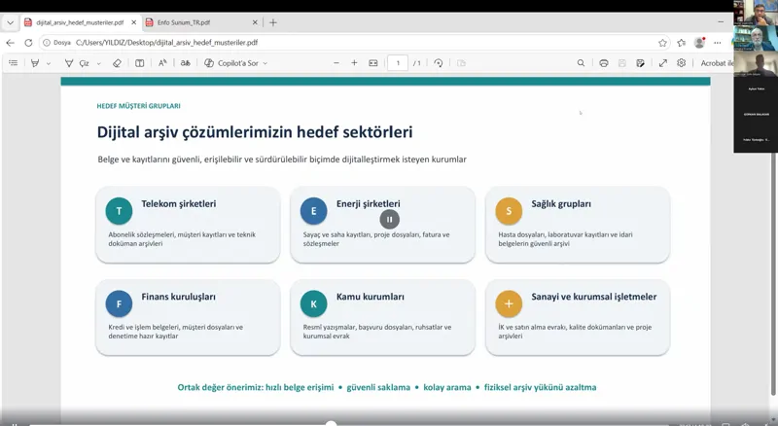This screenshot has width=778, height=426.
Task: Expand the Çiz pen options arrow
Action: (x=99, y=63)
